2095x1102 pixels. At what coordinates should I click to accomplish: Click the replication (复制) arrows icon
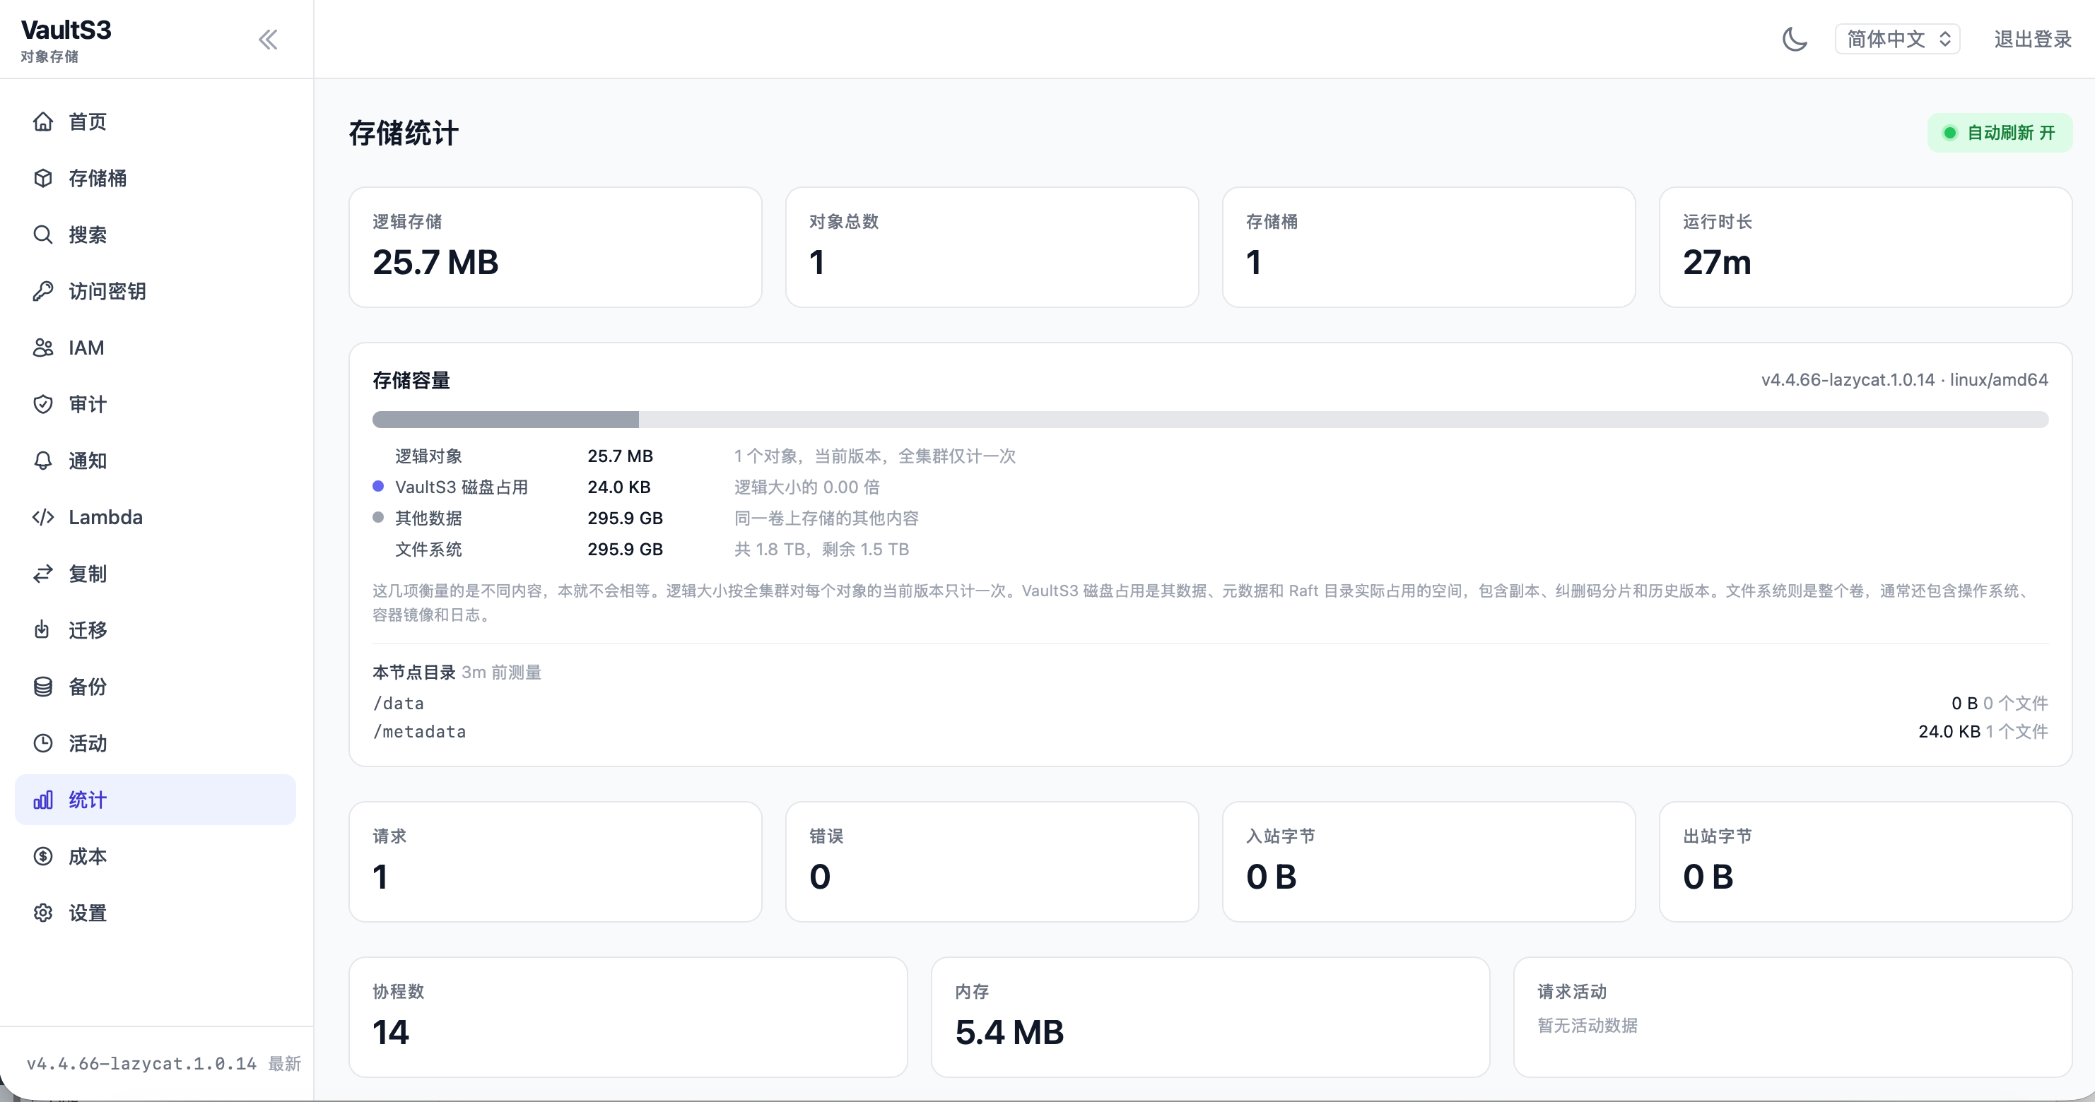pos(43,574)
